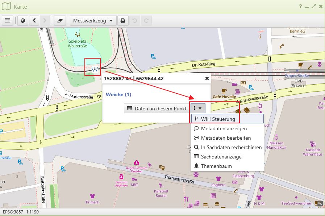Open the layer list panel icon
Screen dimensions: 325x216
point(8,21)
